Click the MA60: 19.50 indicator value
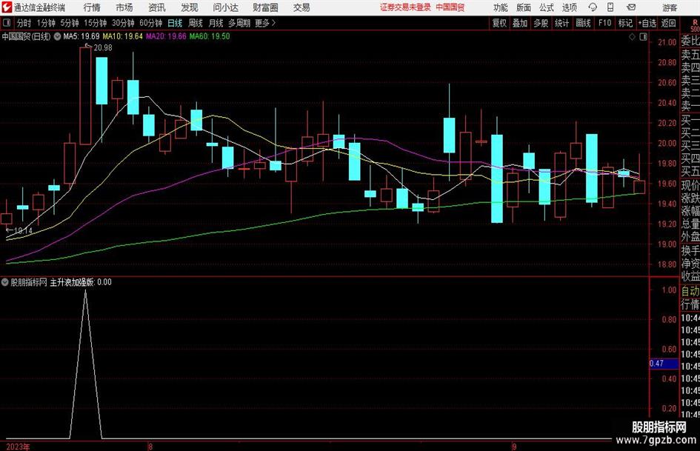The image size is (700, 451). coord(210,36)
